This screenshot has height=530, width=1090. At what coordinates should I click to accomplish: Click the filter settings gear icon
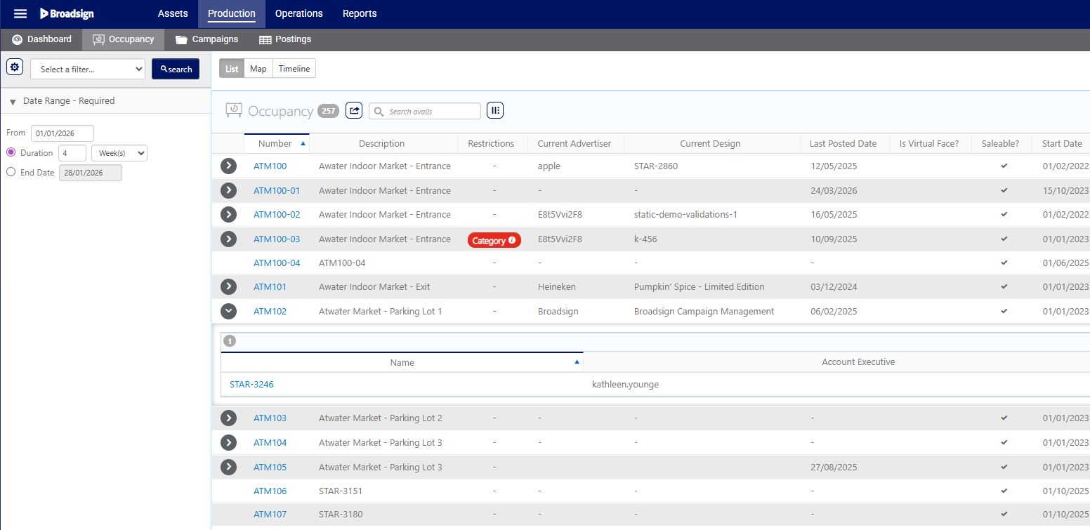click(15, 67)
